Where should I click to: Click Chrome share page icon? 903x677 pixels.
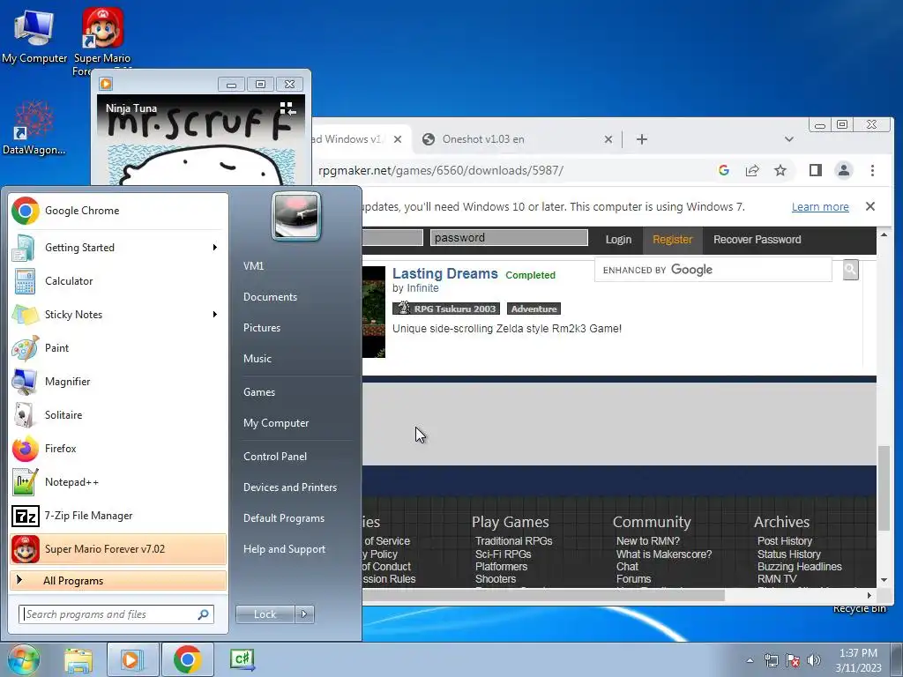click(752, 170)
